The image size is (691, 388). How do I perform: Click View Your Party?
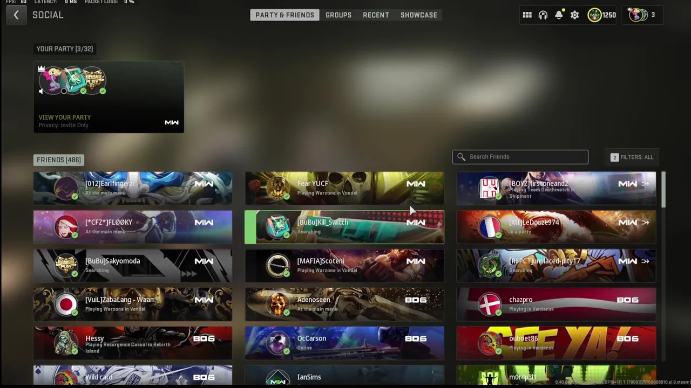point(65,117)
